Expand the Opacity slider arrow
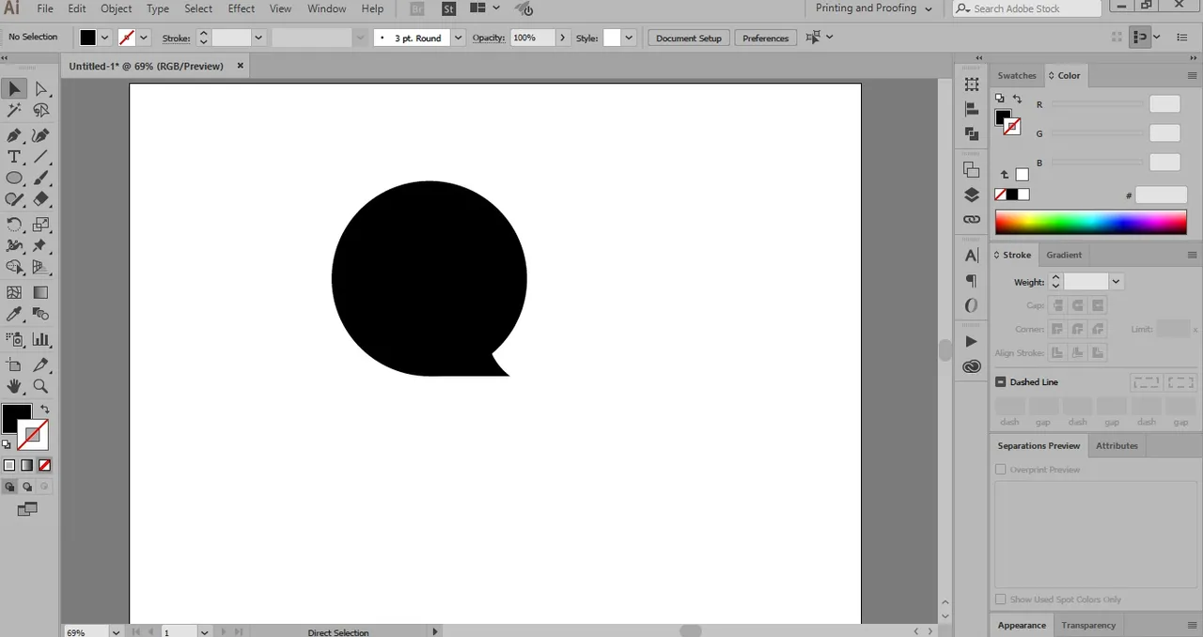The width and height of the screenshot is (1203, 637). pos(562,38)
